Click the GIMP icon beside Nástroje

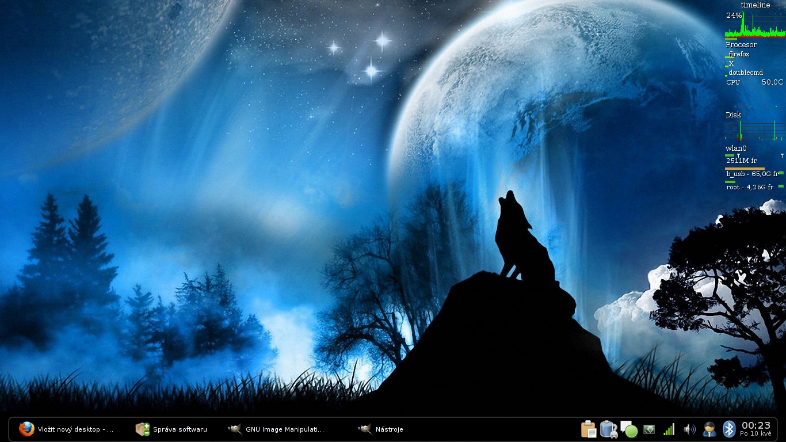[x=365, y=429]
